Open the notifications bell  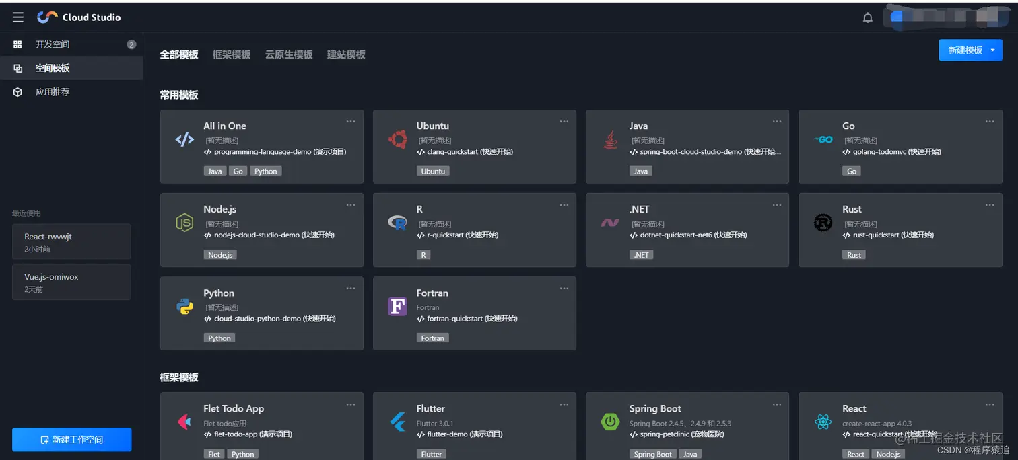(868, 17)
